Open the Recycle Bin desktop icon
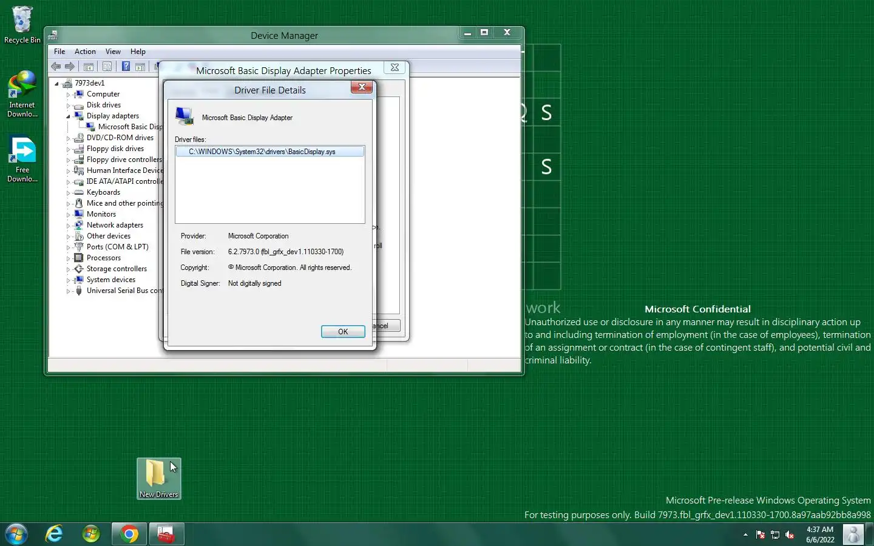 click(x=22, y=25)
